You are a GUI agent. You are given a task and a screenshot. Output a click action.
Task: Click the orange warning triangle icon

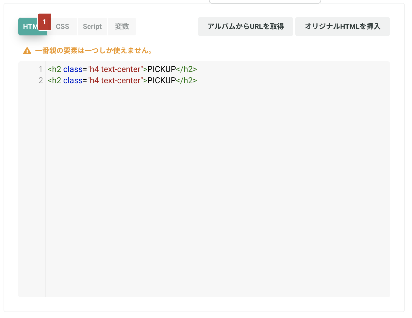tap(27, 51)
